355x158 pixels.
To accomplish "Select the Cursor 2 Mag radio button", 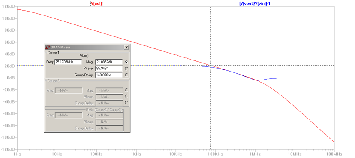I will [x=126, y=90].
